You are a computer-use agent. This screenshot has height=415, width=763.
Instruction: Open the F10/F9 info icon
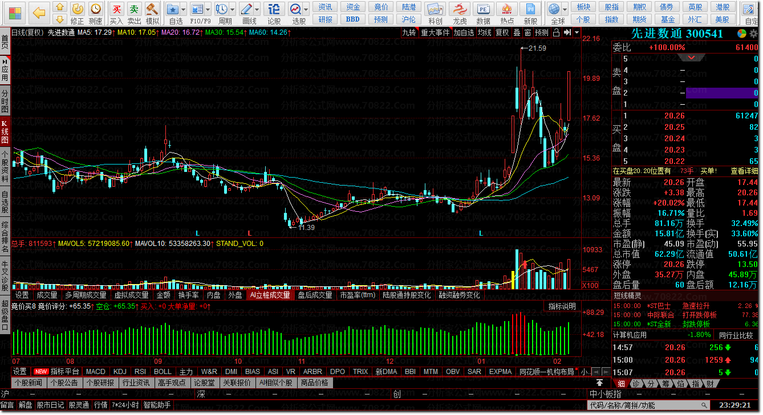tap(197, 9)
